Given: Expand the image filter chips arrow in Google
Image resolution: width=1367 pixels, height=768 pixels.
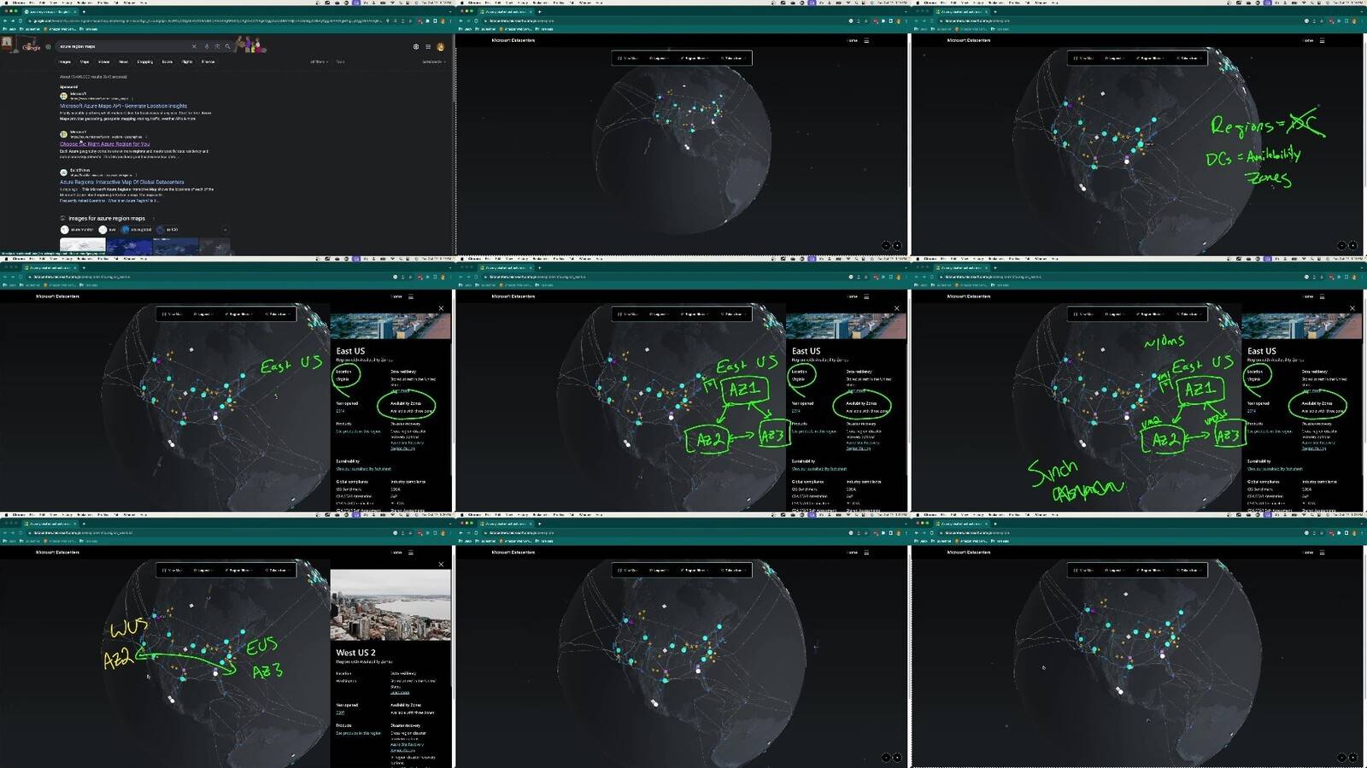Looking at the screenshot, I should [x=225, y=230].
